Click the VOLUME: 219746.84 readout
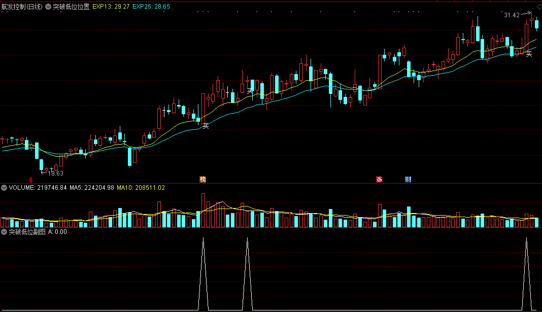The height and width of the screenshot is (312, 542). [38, 188]
